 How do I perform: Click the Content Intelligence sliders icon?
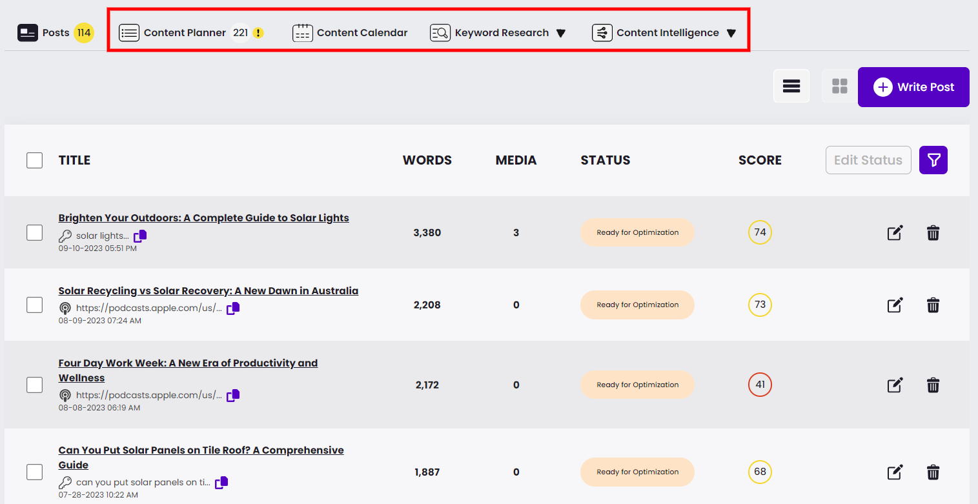coord(602,32)
